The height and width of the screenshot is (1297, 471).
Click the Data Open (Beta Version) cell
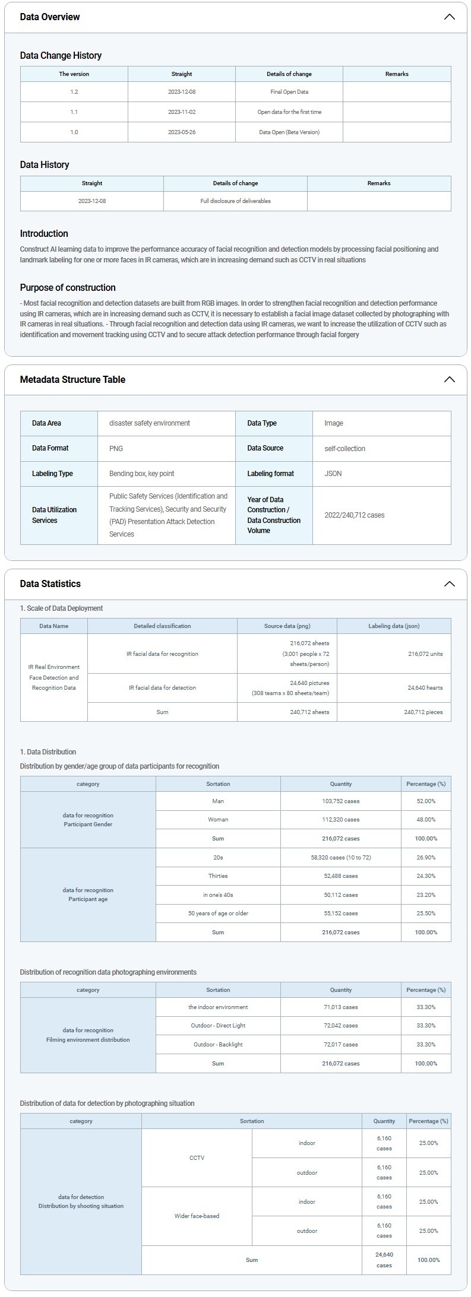(289, 132)
